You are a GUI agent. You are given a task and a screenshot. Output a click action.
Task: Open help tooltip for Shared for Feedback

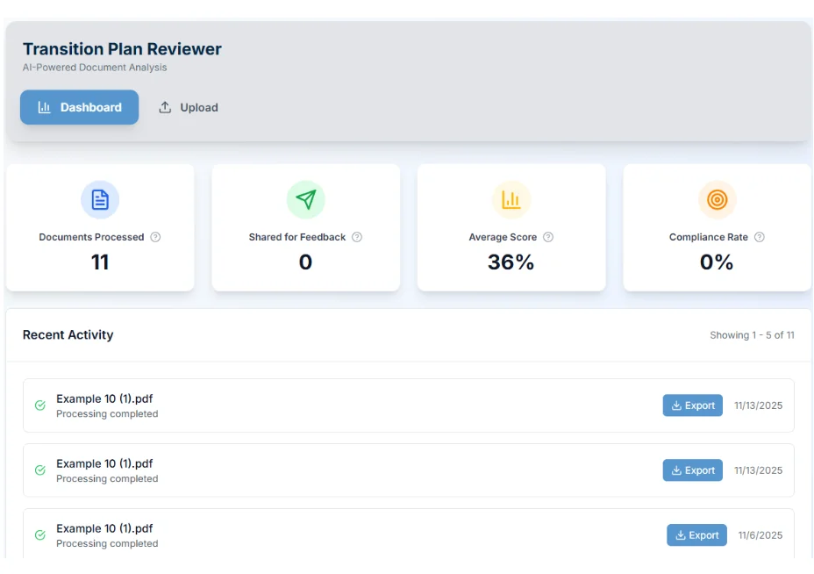[x=357, y=237]
